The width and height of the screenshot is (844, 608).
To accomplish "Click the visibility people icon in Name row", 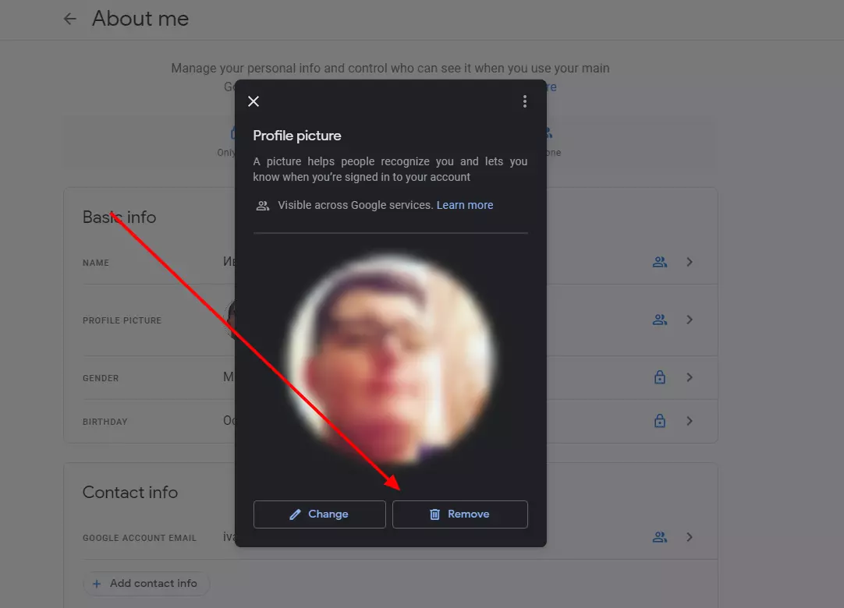I will click(660, 262).
